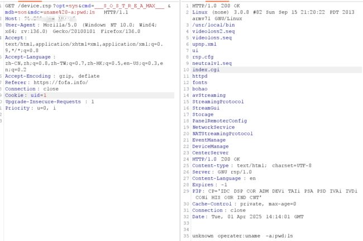Click the neutralvl.seq entry

[x=212, y=63]
